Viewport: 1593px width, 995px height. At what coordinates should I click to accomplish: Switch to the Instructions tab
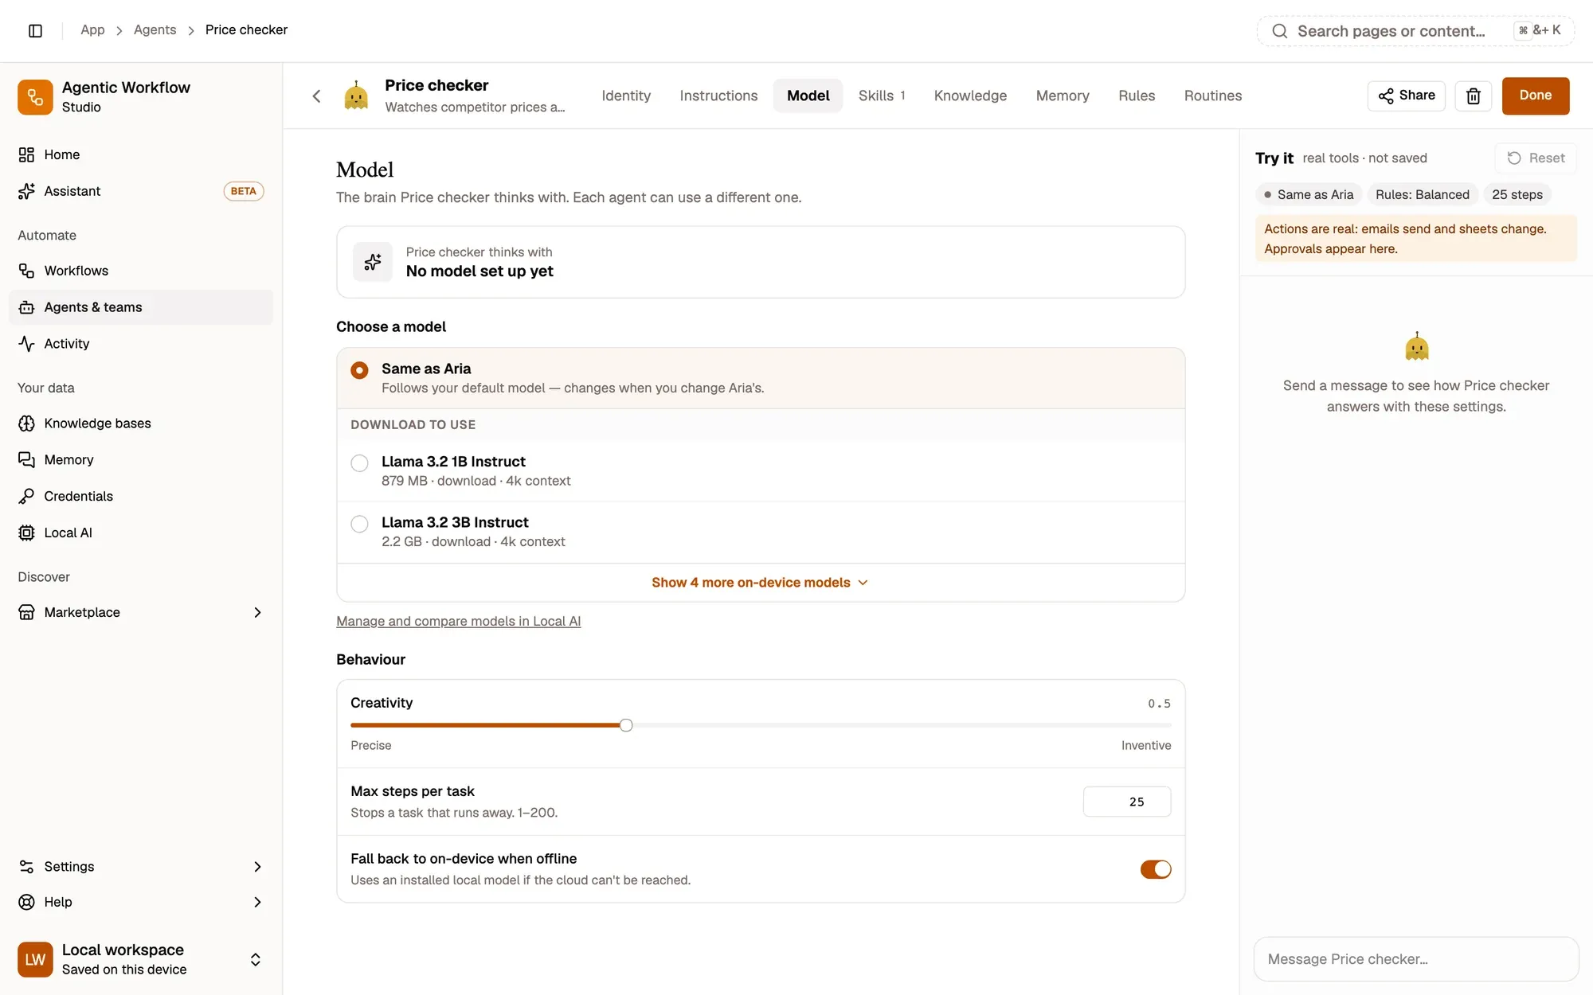point(718,96)
